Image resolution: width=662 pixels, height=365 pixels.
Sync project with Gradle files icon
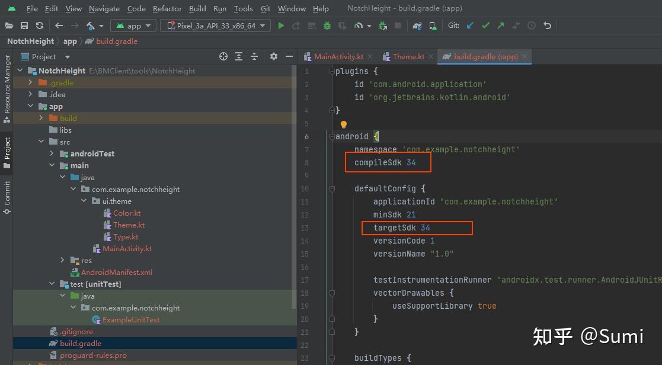(x=418, y=25)
